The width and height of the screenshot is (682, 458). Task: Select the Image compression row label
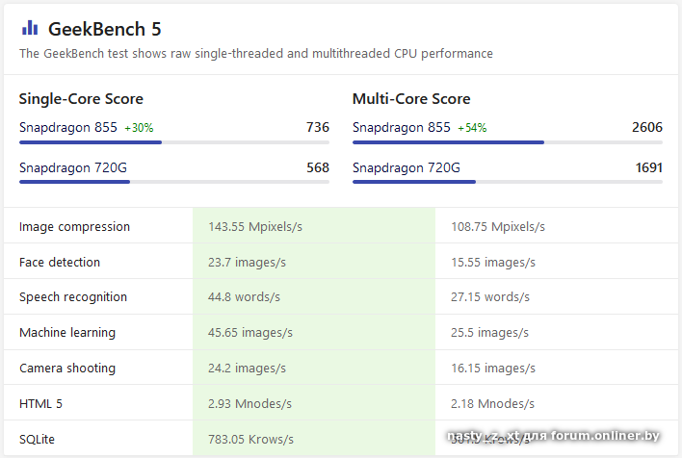pos(74,227)
